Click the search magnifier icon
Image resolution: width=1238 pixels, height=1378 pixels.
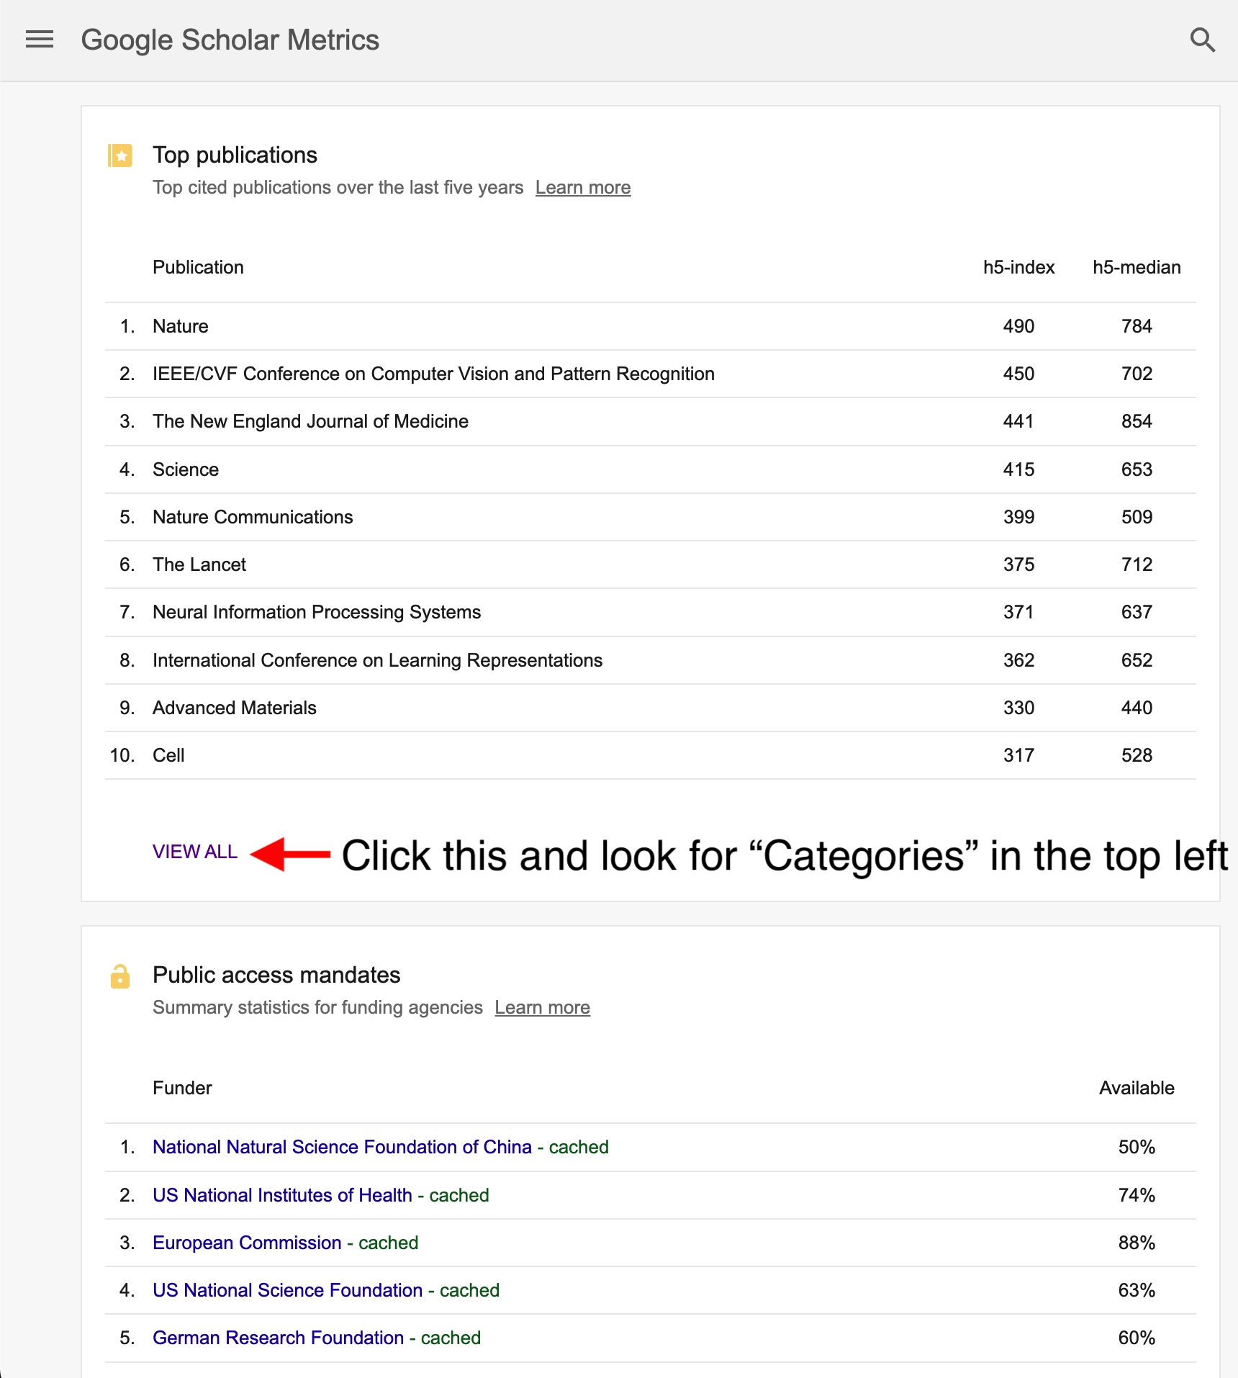click(1202, 40)
